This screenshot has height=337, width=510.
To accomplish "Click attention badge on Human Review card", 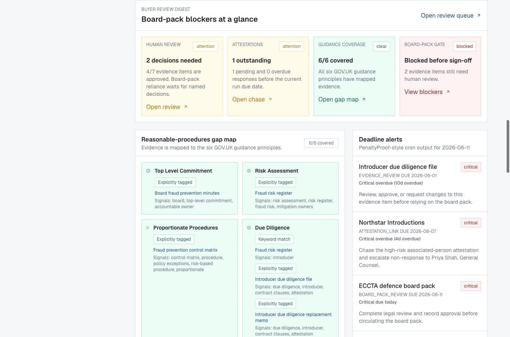I will [x=205, y=46].
